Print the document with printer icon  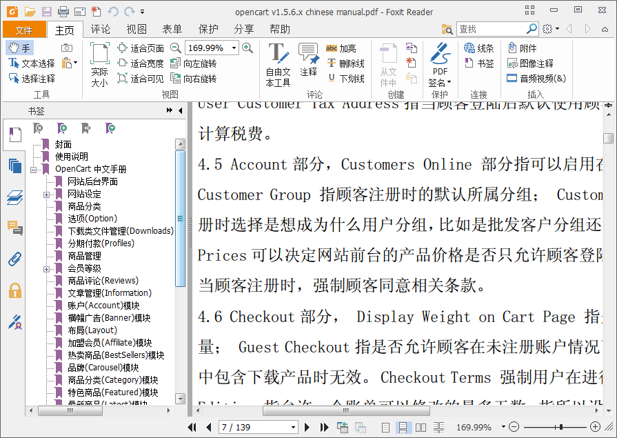(63, 12)
